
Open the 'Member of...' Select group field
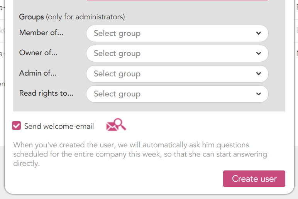click(x=177, y=34)
